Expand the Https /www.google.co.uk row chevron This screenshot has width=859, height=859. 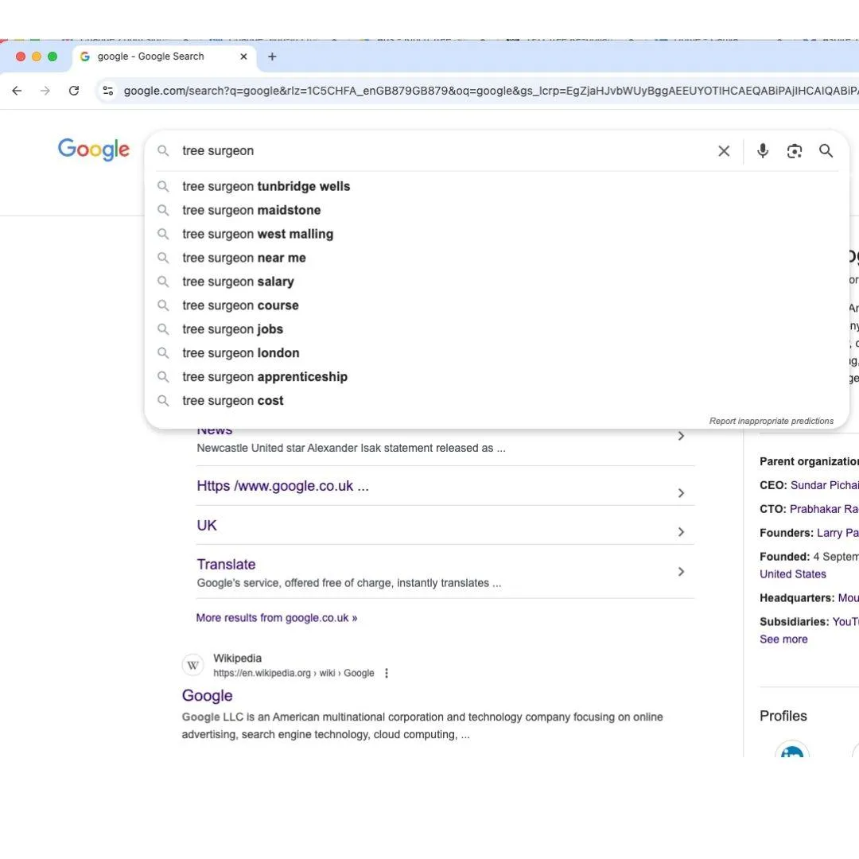tap(681, 493)
